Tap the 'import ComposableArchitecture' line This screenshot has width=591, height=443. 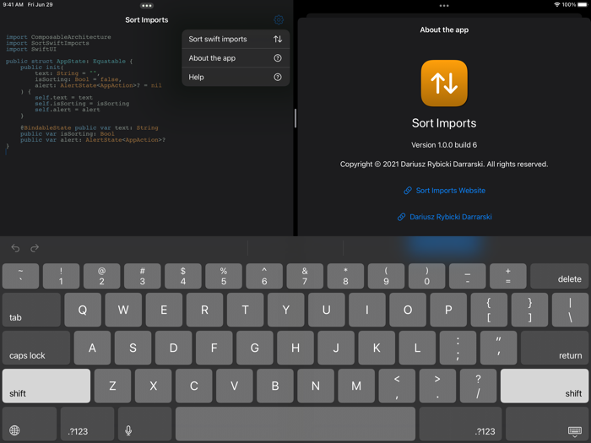pos(58,37)
